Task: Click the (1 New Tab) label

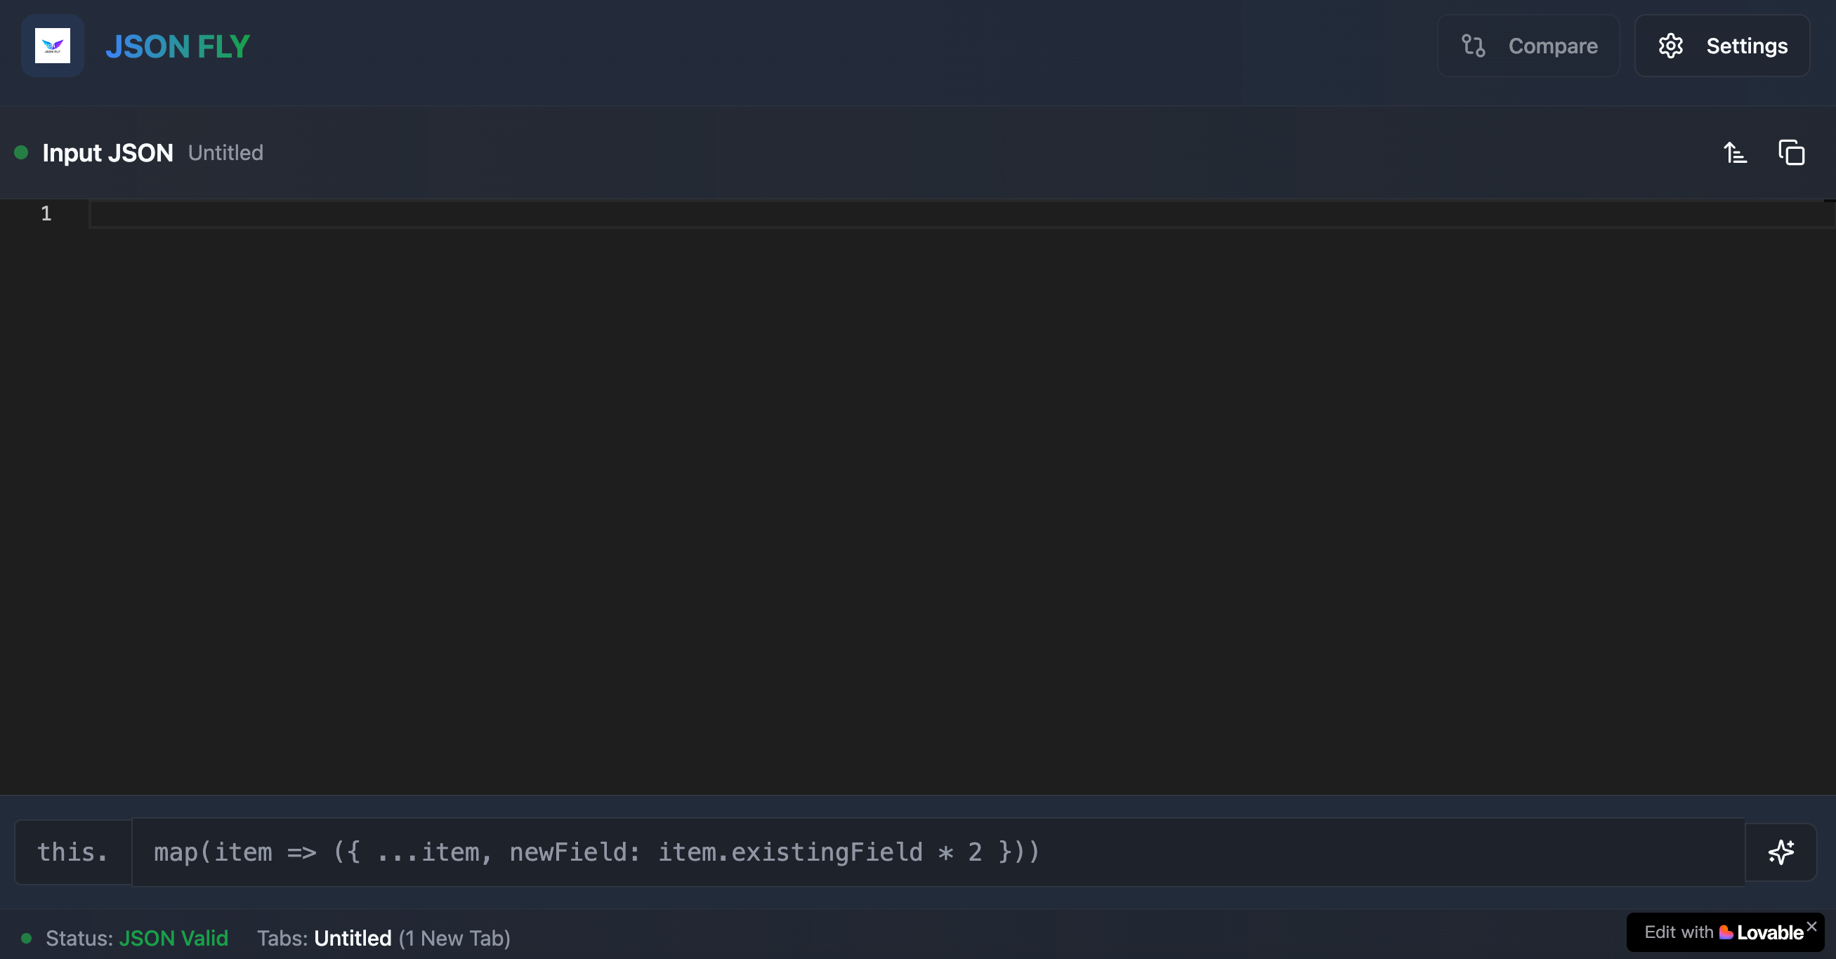Action: tap(454, 939)
